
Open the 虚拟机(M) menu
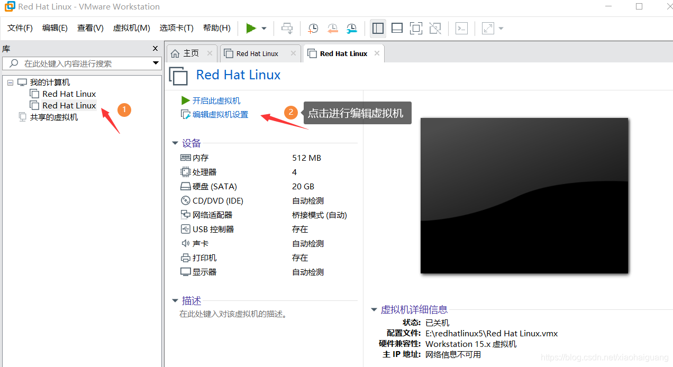131,28
